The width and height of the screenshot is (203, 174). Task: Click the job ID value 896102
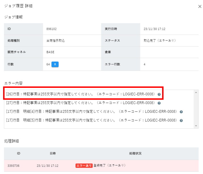click(x=51, y=29)
